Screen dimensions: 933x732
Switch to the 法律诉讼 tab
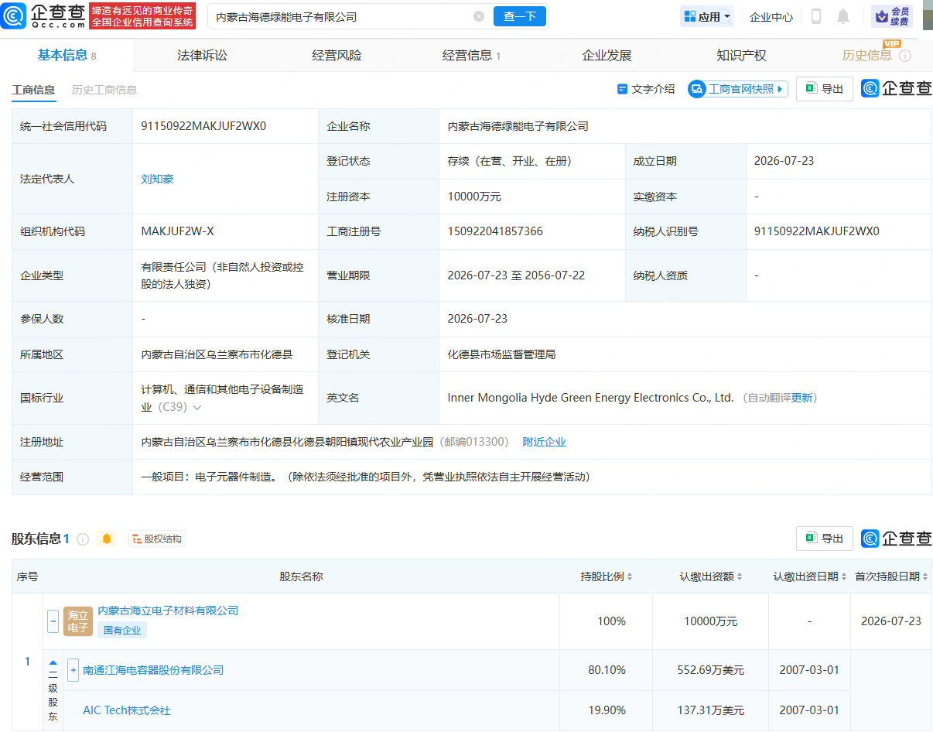coord(202,56)
